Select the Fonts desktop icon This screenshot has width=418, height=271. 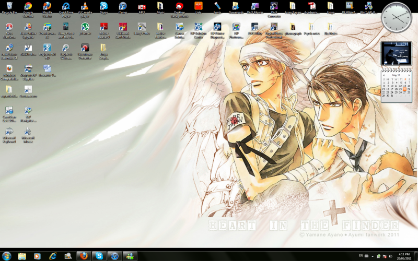coord(217,8)
